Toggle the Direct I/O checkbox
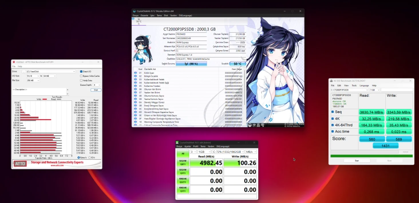Image resolution: width=419 pixels, height=203 pixels. (81, 72)
